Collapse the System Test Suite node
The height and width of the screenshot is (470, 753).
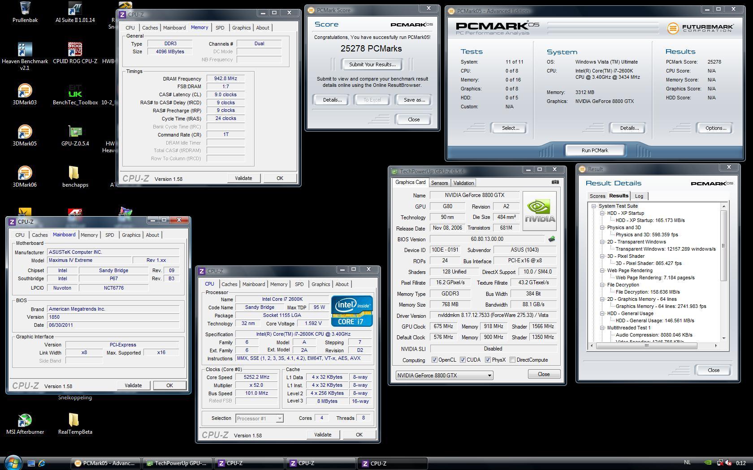[x=594, y=206]
